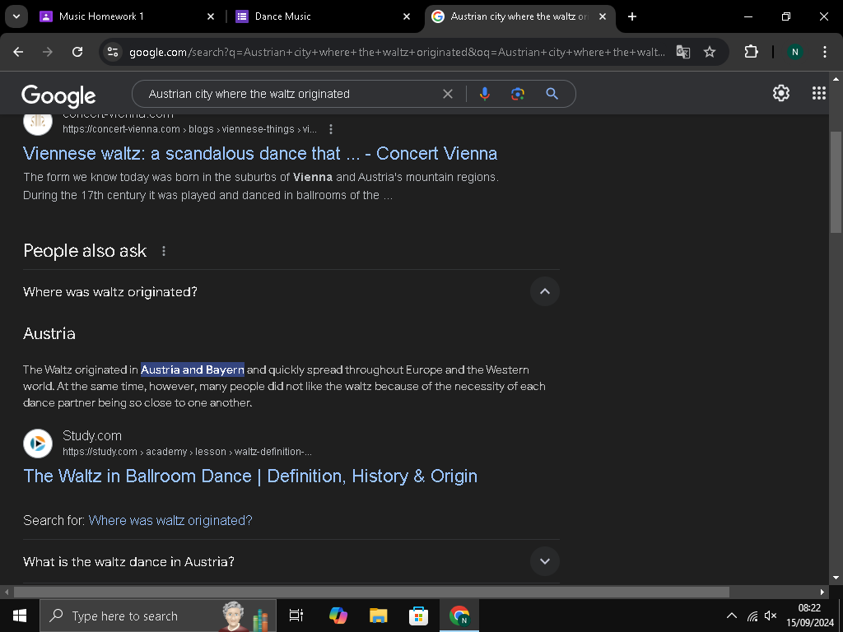The image size is (843, 632).
Task: Open Task View on taskbar
Action: click(296, 616)
